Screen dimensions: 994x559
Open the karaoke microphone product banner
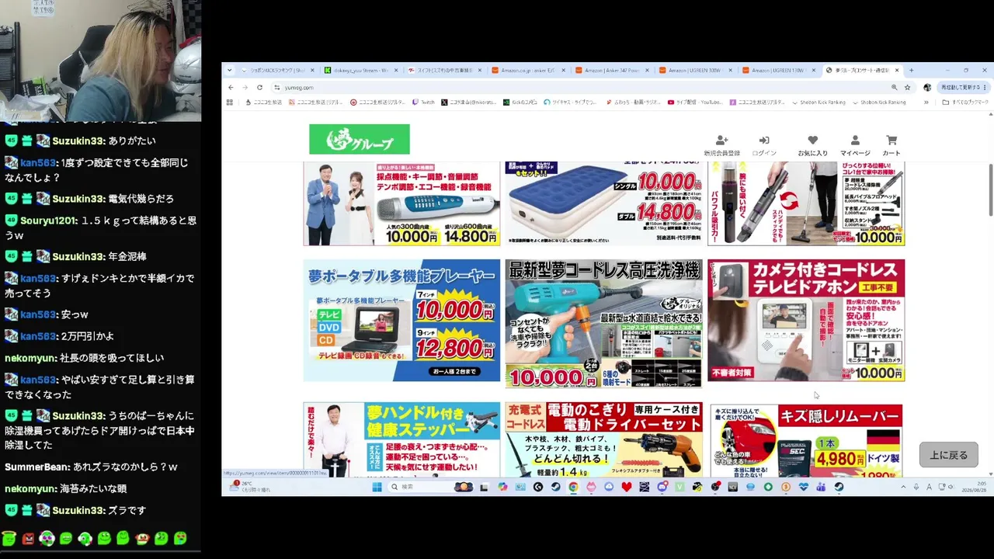pos(401,203)
